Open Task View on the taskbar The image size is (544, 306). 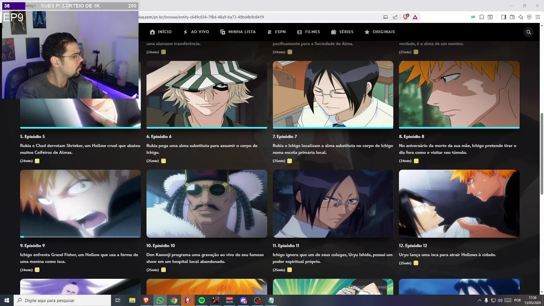118,300
